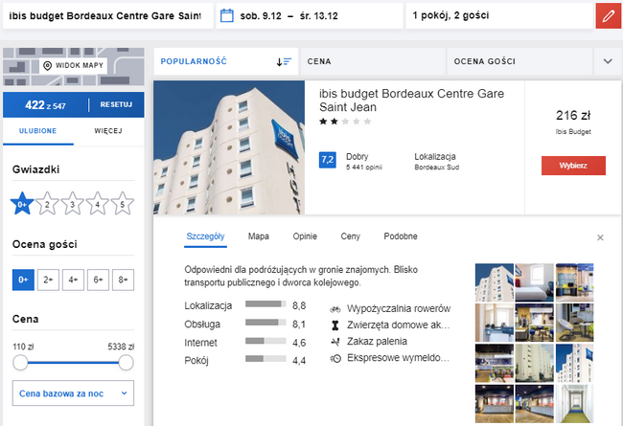
Task: Filter by 4 stars
Action: point(98,204)
